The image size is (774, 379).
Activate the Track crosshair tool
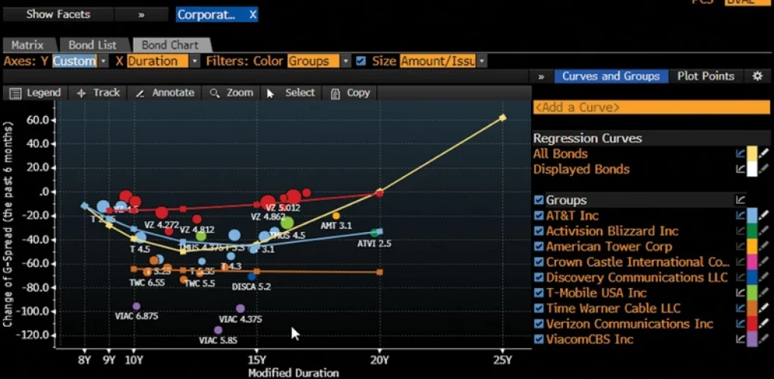pyautogui.click(x=99, y=92)
